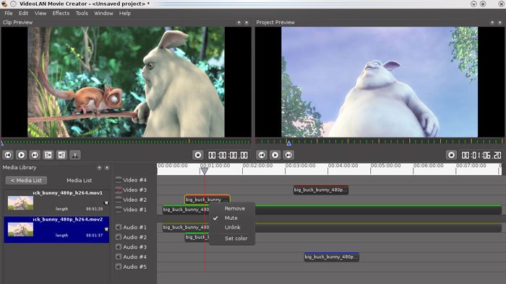Select the clip on Video #3 track
This screenshot has width=506, height=284.
321,190
